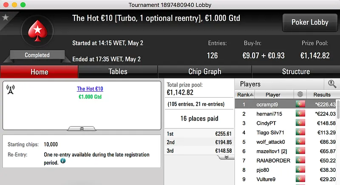Image resolution: width=340 pixels, height=185 pixels.
Task: Sort players by country globe column
Action: click(x=300, y=95)
